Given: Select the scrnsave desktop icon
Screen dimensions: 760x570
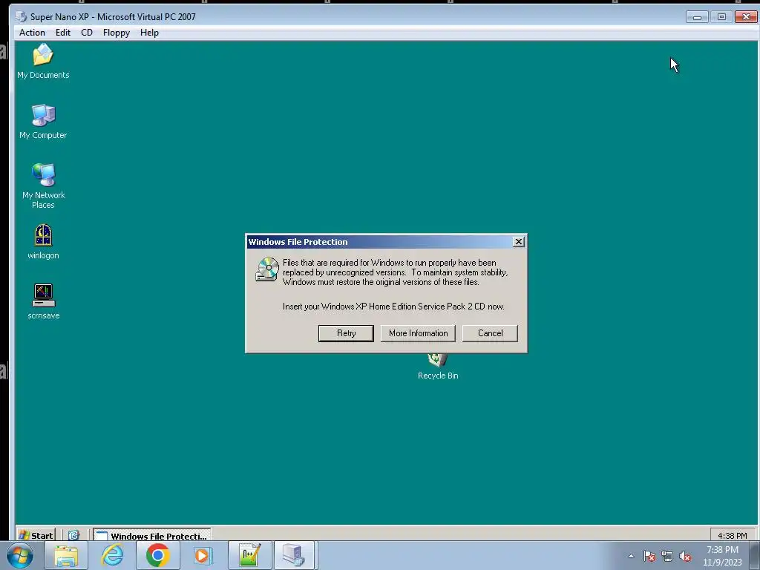Looking at the screenshot, I should [43, 301].
